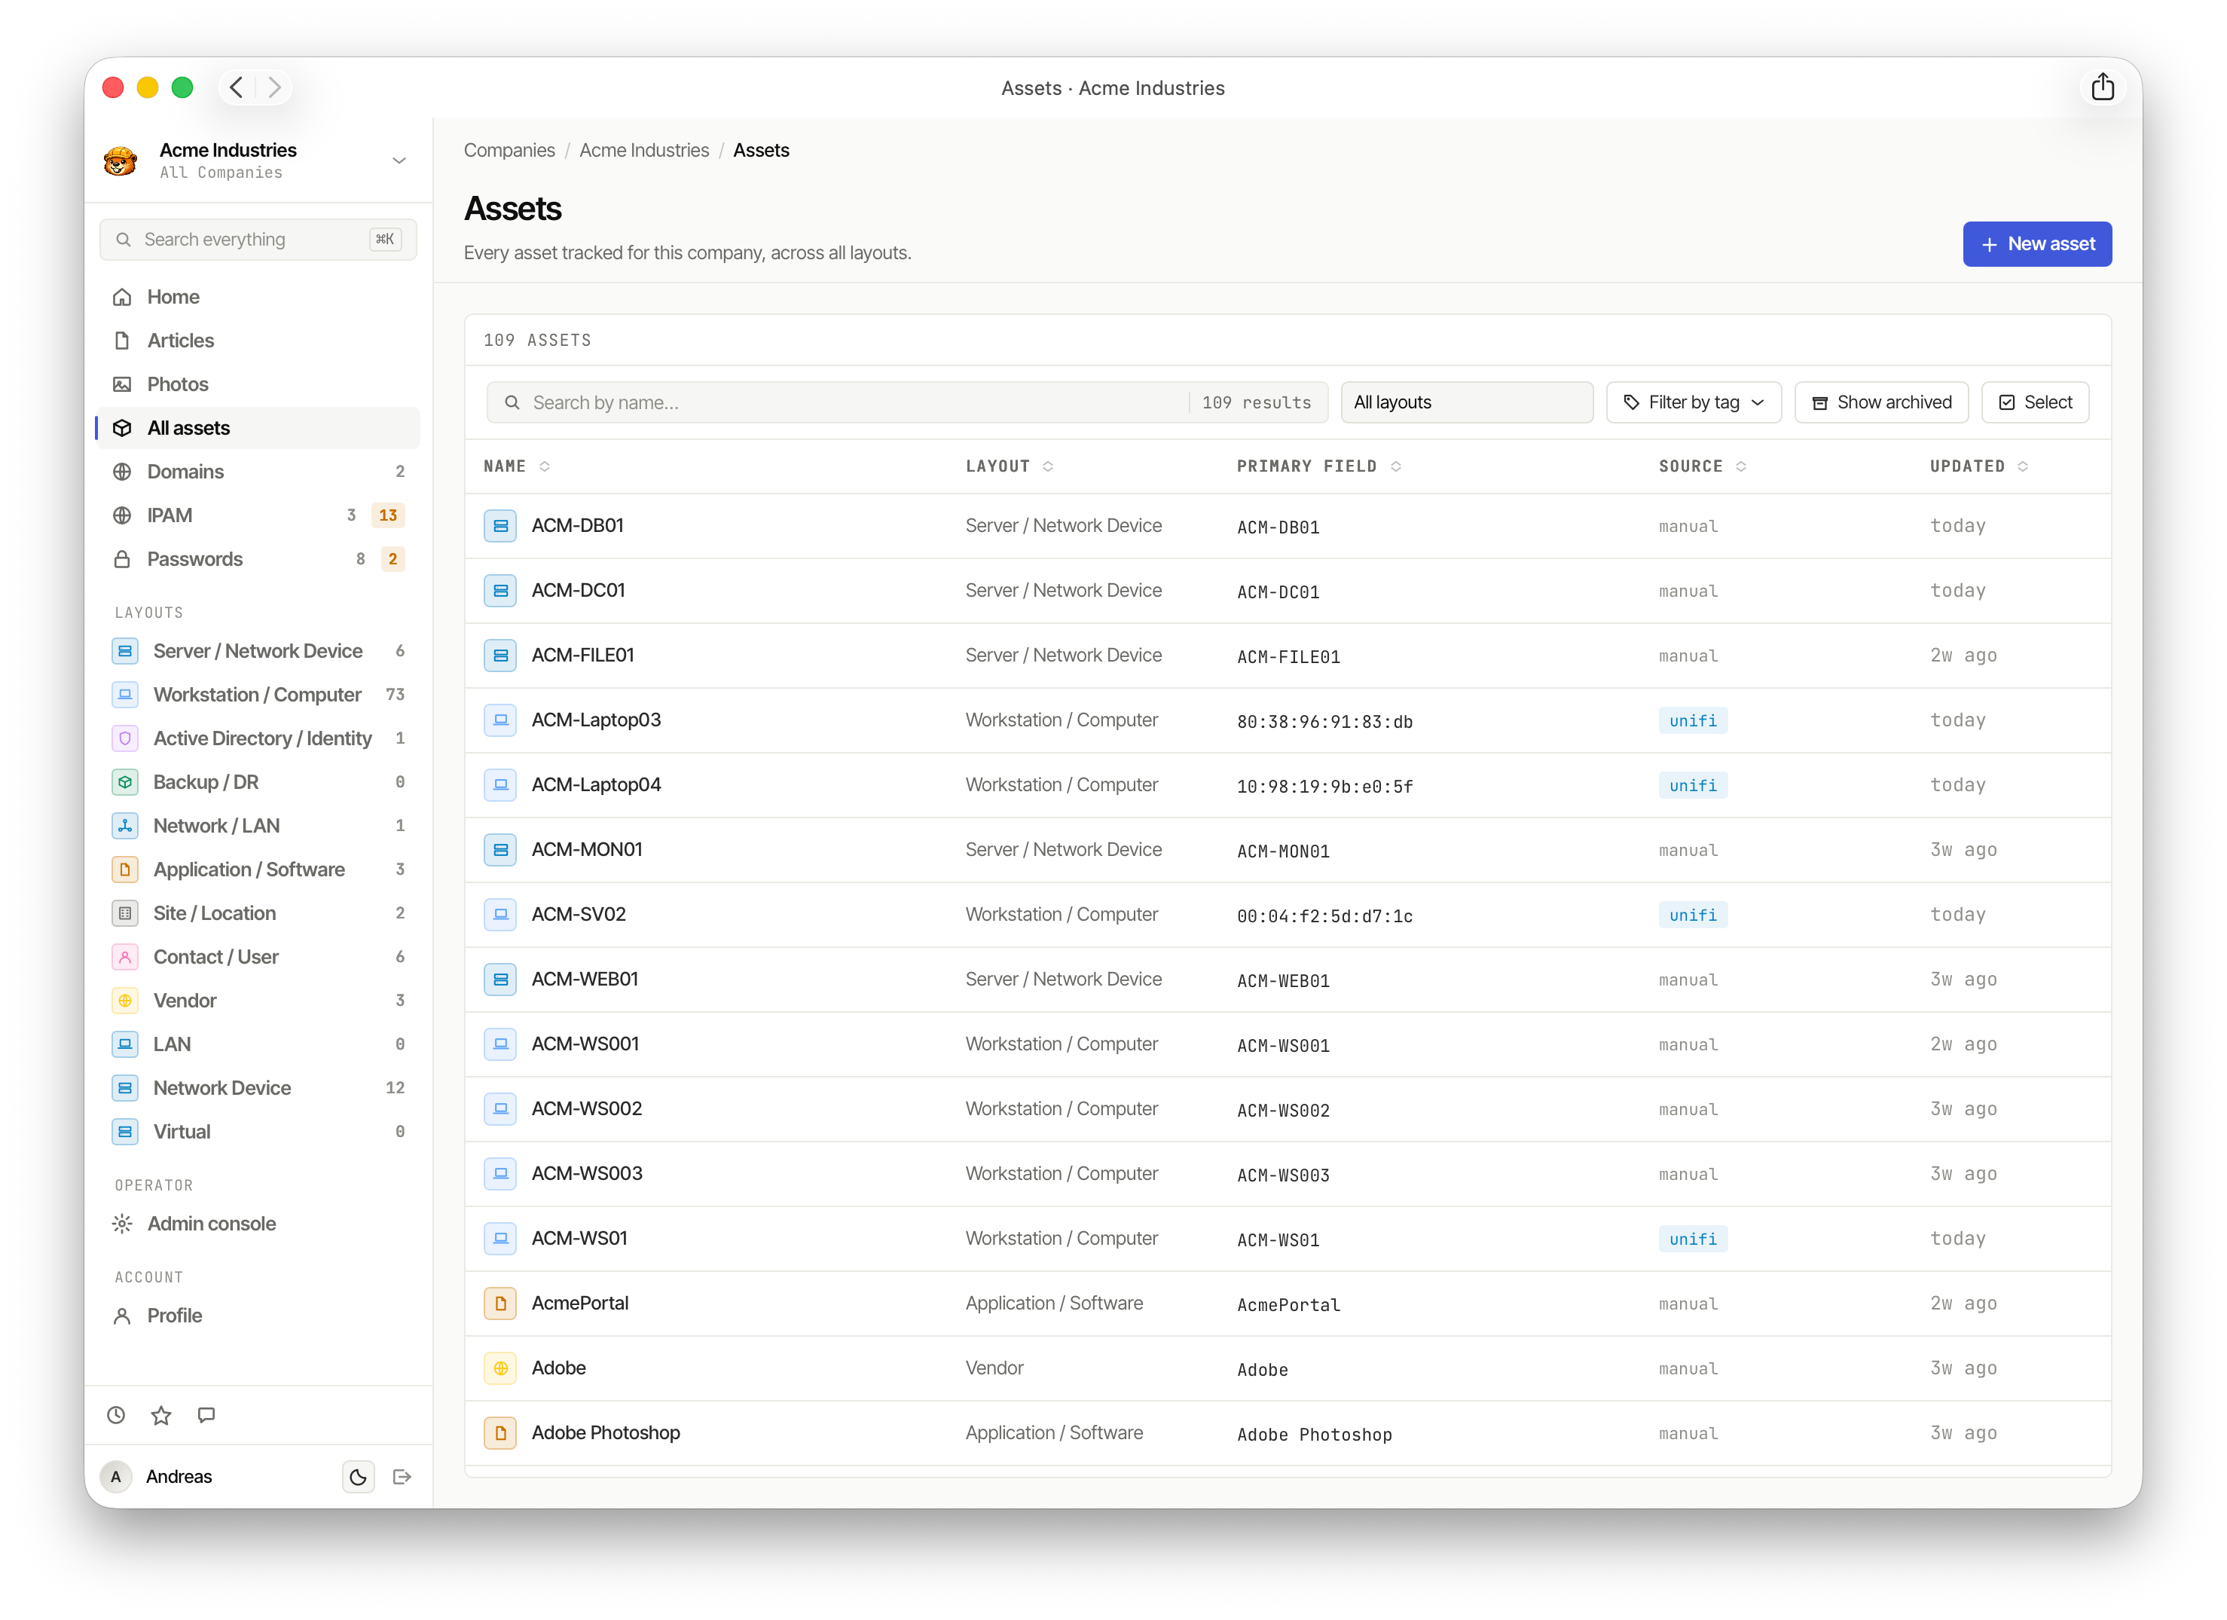
Task: Open the chat bubble icon
Action: tap(206, 1415)
